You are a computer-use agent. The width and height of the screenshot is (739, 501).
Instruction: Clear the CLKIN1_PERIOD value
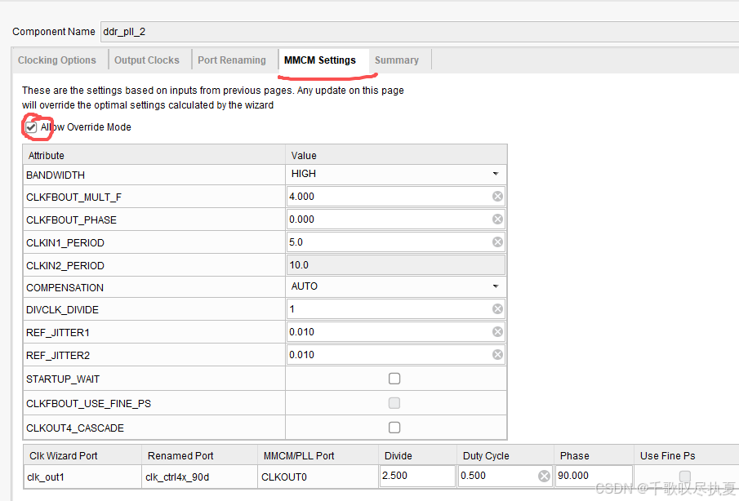497,242
